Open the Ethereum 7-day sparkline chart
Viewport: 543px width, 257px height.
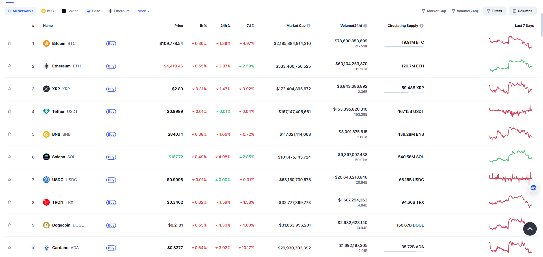511,65
